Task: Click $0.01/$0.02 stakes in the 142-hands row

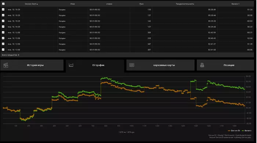Action: coord(95,21)
